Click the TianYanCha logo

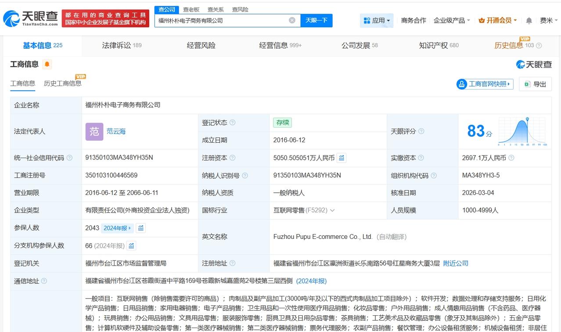30,18
